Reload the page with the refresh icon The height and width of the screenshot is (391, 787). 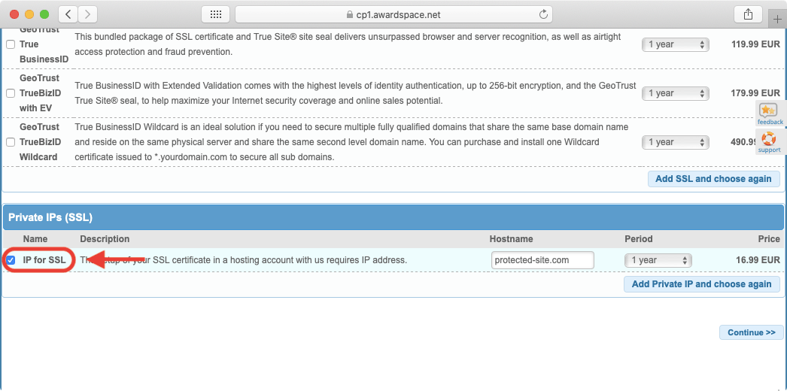[x=543, y=14]
